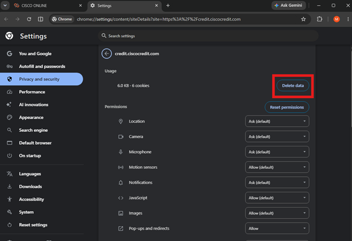Open System settings
The image size is (352, 241).
pos(42,212)
